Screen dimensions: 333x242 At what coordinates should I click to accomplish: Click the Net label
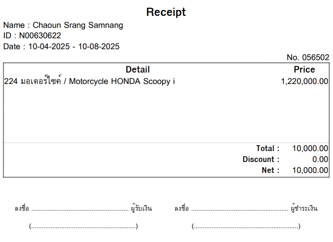point(270,170)
